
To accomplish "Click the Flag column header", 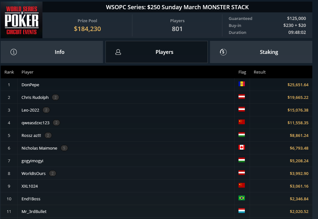I will pos(242,72).
